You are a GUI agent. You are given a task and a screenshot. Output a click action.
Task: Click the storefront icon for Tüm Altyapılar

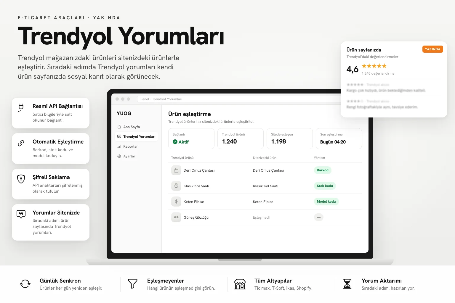(x=240, y=284)
